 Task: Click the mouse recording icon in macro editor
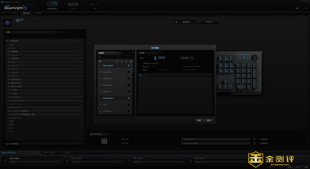(155, 58)
